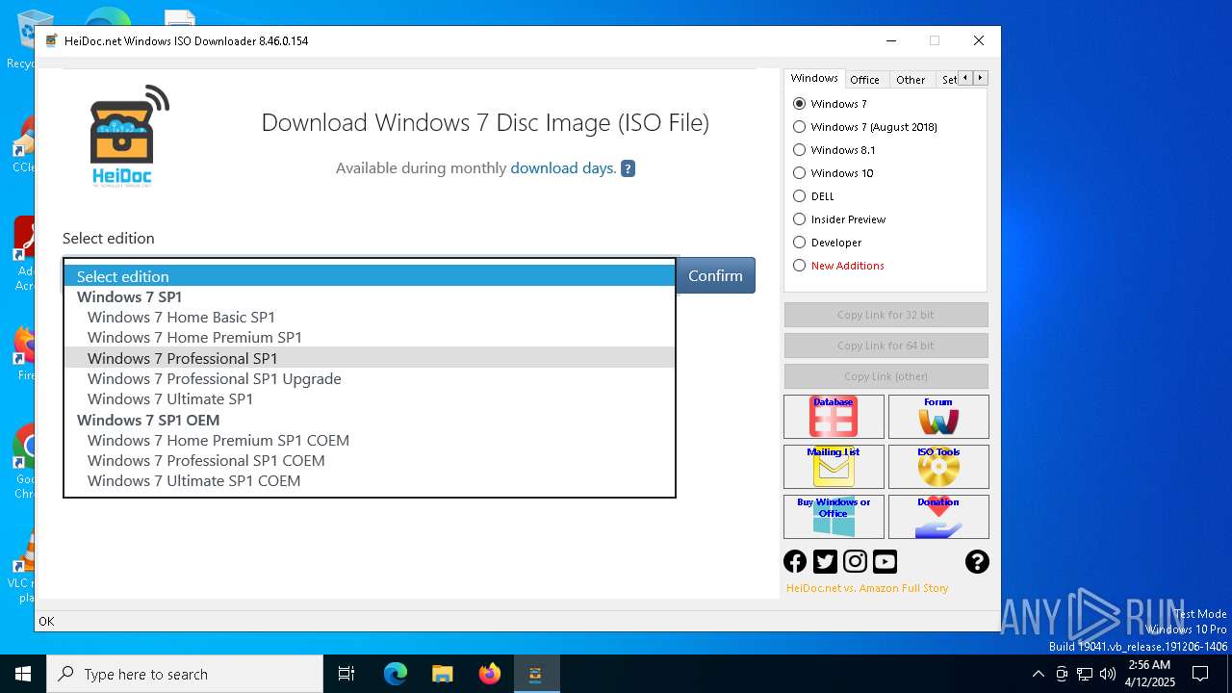This screenshot has height=693, width=1232.
Task: Switch to the Other tab
Action: click(x=911, y=80)
